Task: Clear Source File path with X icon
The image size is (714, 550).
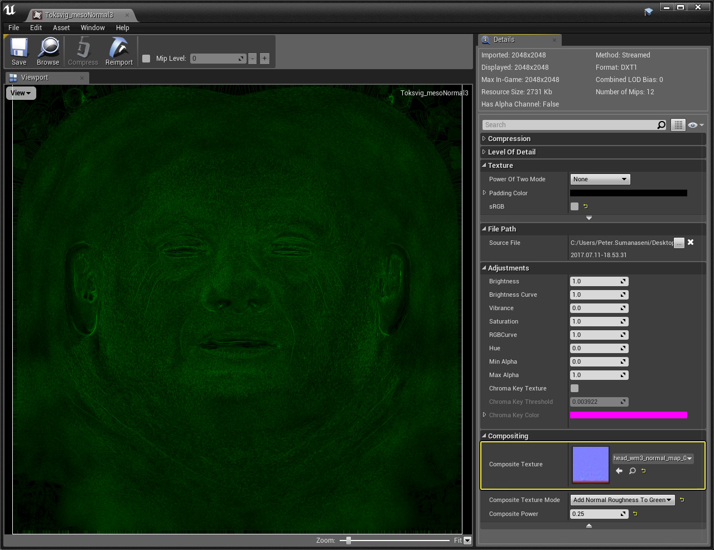Action: tap(691, 242)
